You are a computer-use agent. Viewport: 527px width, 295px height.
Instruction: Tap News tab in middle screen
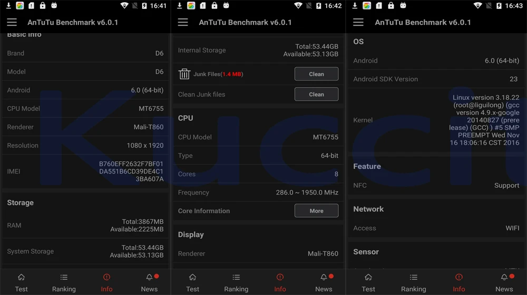324,282
